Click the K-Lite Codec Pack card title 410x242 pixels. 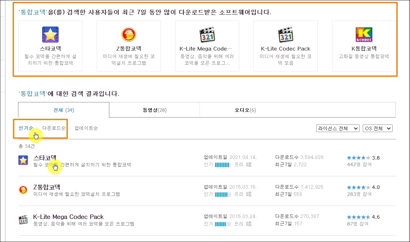pyautogui.click(x=285, y=49)
